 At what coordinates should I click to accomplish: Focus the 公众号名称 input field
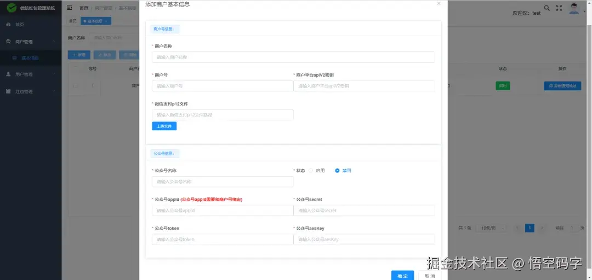pyautogui.click(x=223, y=182)
